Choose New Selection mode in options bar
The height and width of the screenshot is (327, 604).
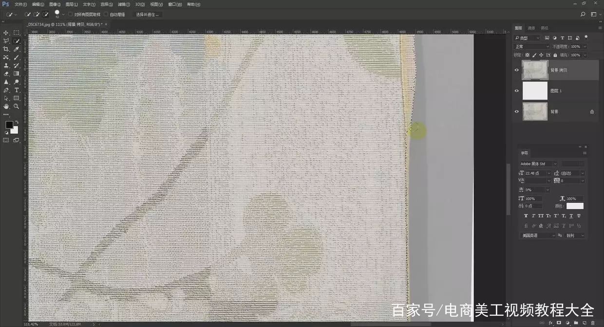(27, 15)
